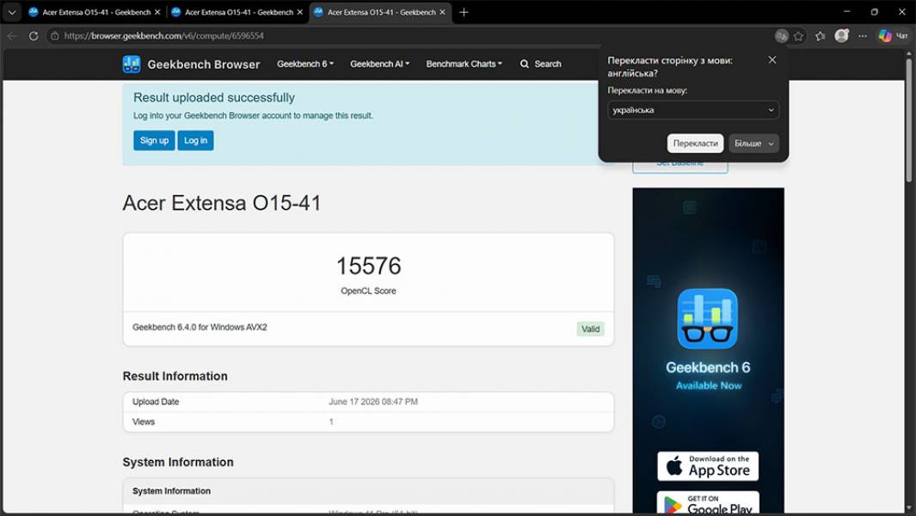Open the Більше options dropdown

point(753,143)
